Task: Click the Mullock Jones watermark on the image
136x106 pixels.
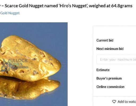Action: tap(15, 65)
